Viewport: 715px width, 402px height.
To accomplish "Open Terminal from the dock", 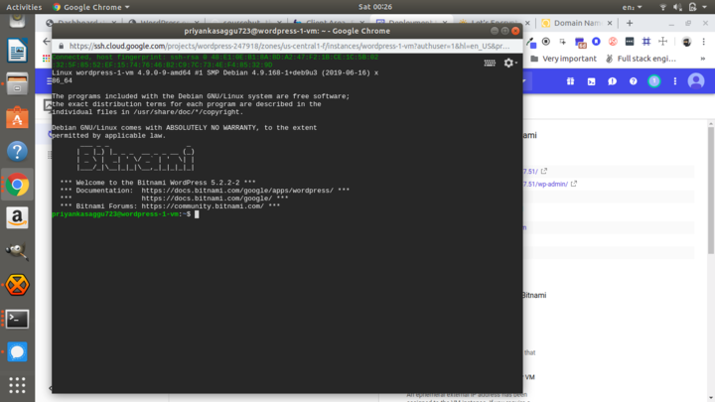I will (x=17, y=319).
